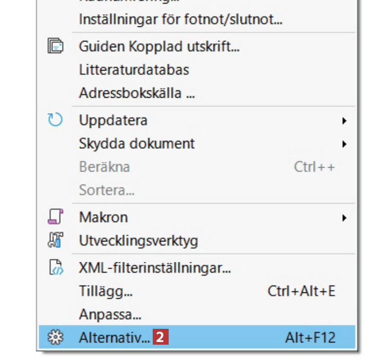
Task: Click the purple Makron scroll icon
Action: tap(56, 217)
